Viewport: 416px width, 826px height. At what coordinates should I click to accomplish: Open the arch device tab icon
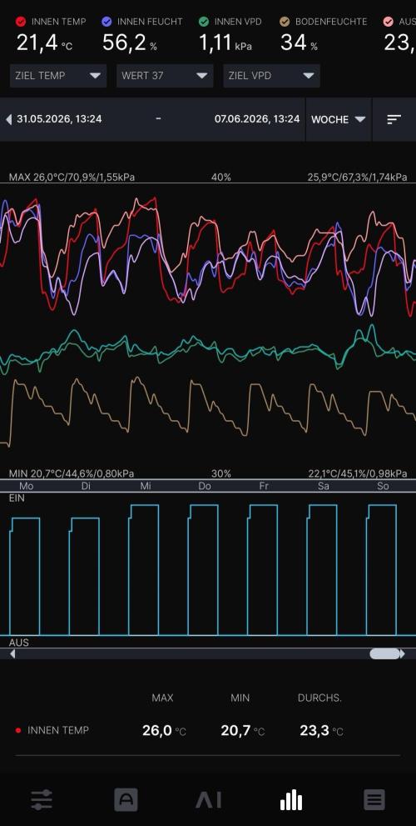tap(126, 799)
